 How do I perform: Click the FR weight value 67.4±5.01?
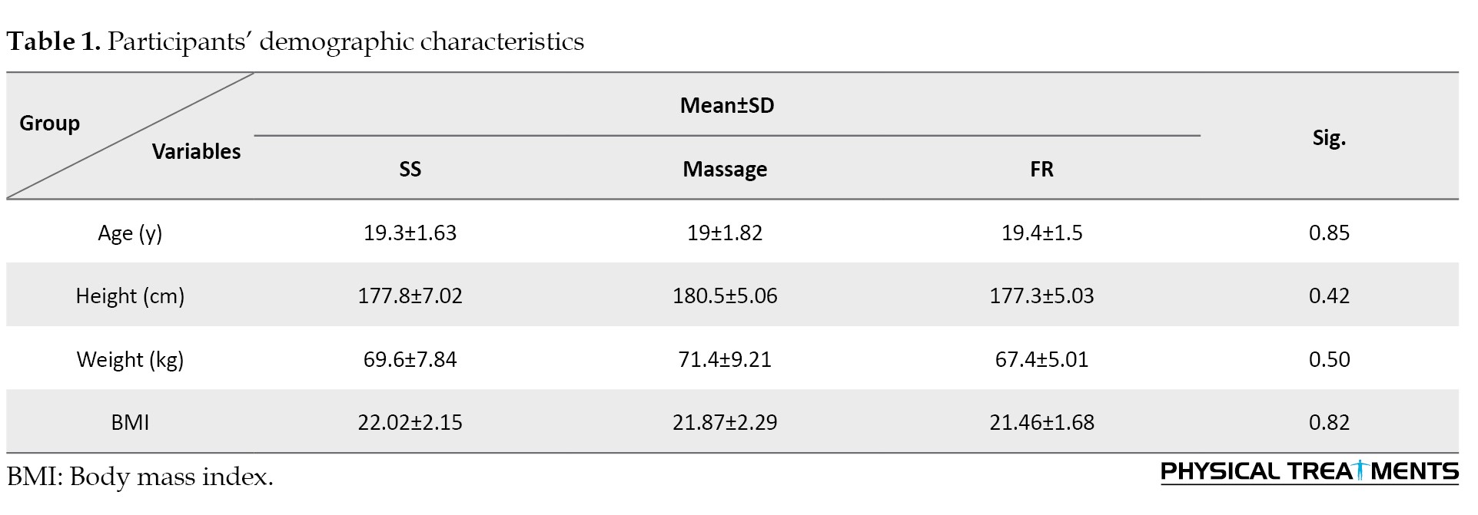1041,359
